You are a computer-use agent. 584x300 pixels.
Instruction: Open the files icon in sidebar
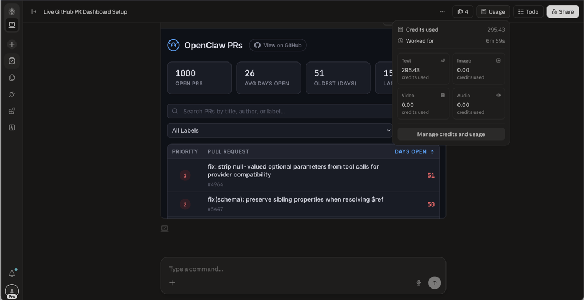(12, 77)
